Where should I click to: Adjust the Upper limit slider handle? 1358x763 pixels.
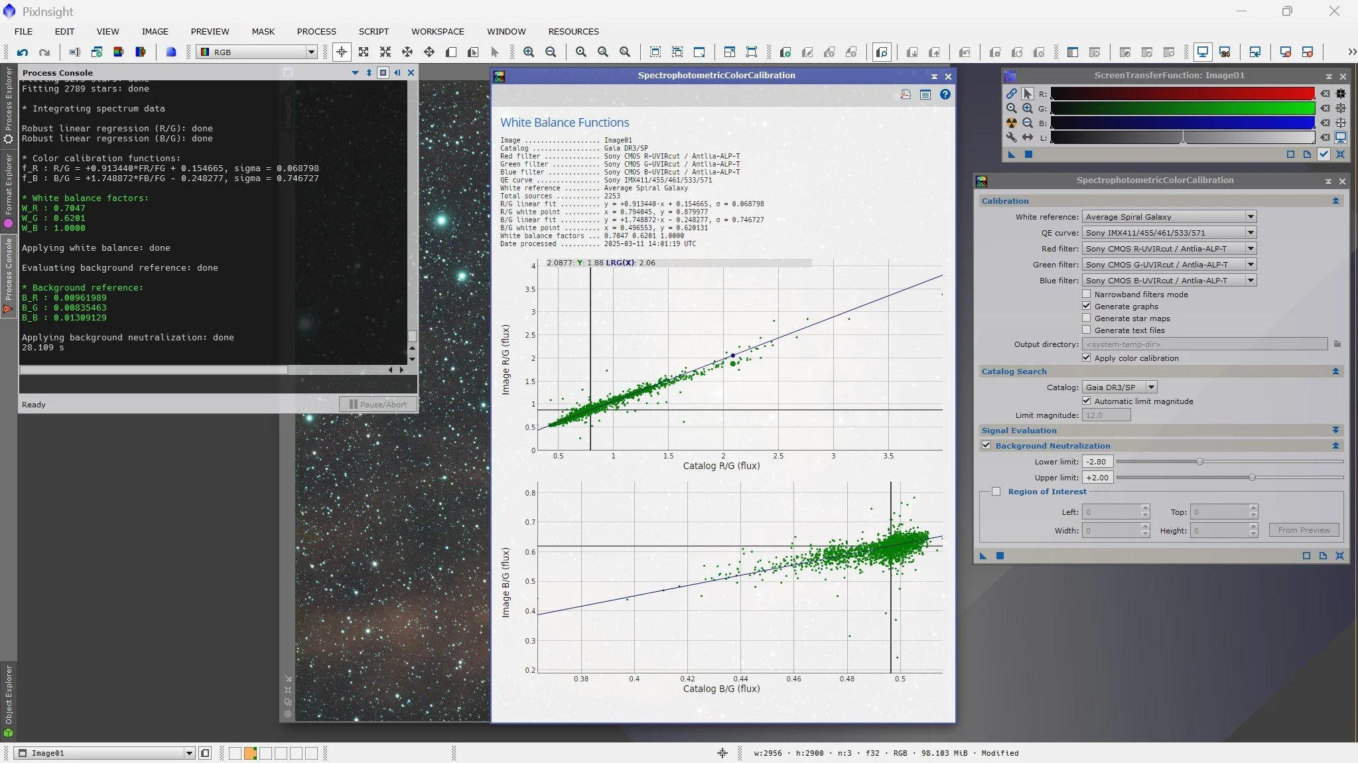[1252, 477]
